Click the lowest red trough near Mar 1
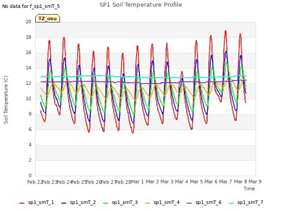This screenshot has width=282, height=211. [x=133, y=133]
